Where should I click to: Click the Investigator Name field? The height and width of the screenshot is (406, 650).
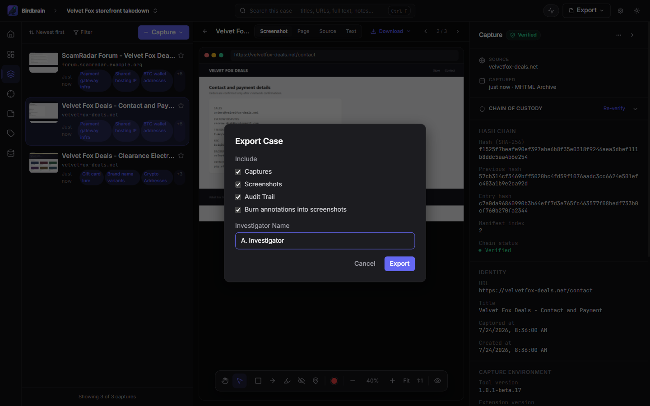click(325, 241)
